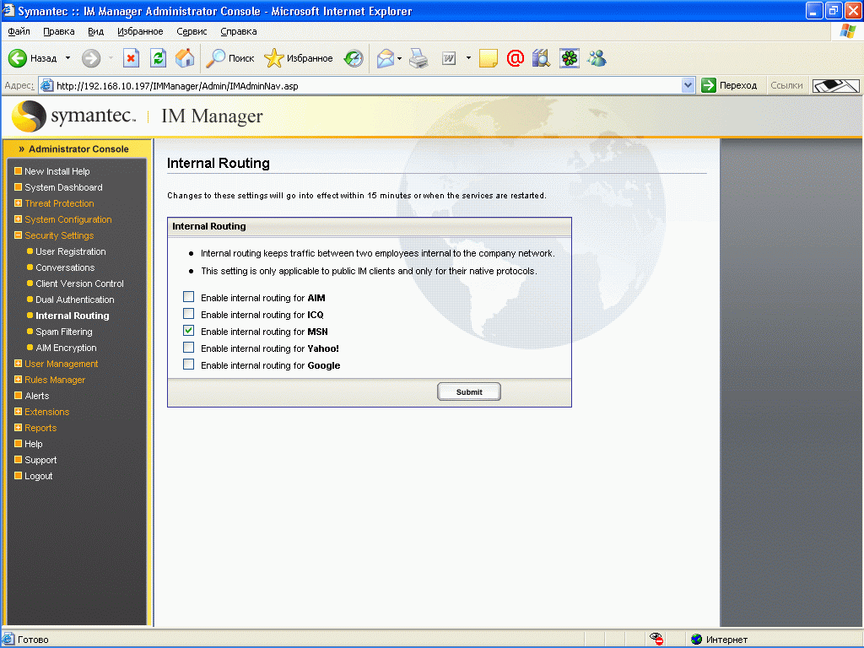The image size is (864, 648).
Task: Enable internal routing for Yahoo! checkbox
Action: (x=188, y=347)
